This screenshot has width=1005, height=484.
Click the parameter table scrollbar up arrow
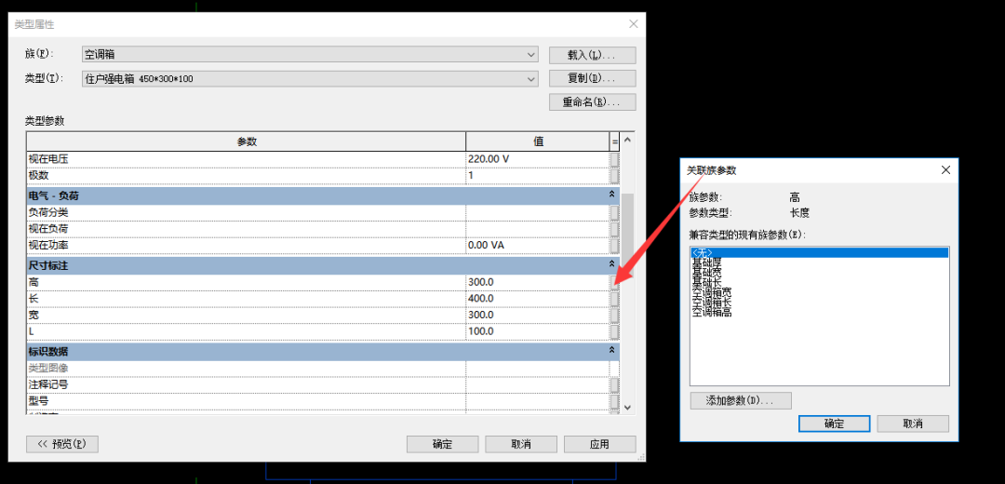click(627, 139)
